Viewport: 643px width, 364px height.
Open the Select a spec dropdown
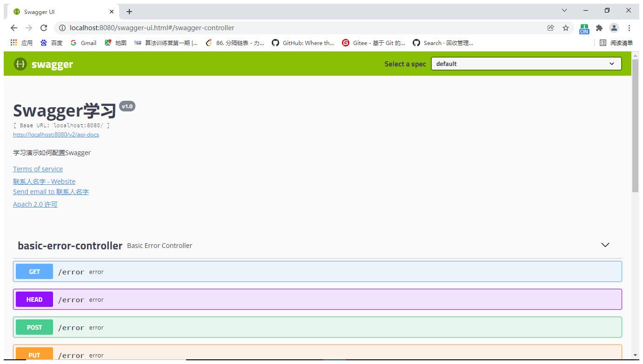click(526, 64)
